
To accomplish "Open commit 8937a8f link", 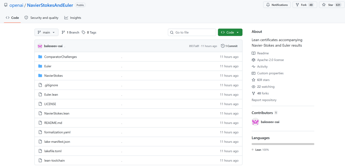I will point(193,46).
